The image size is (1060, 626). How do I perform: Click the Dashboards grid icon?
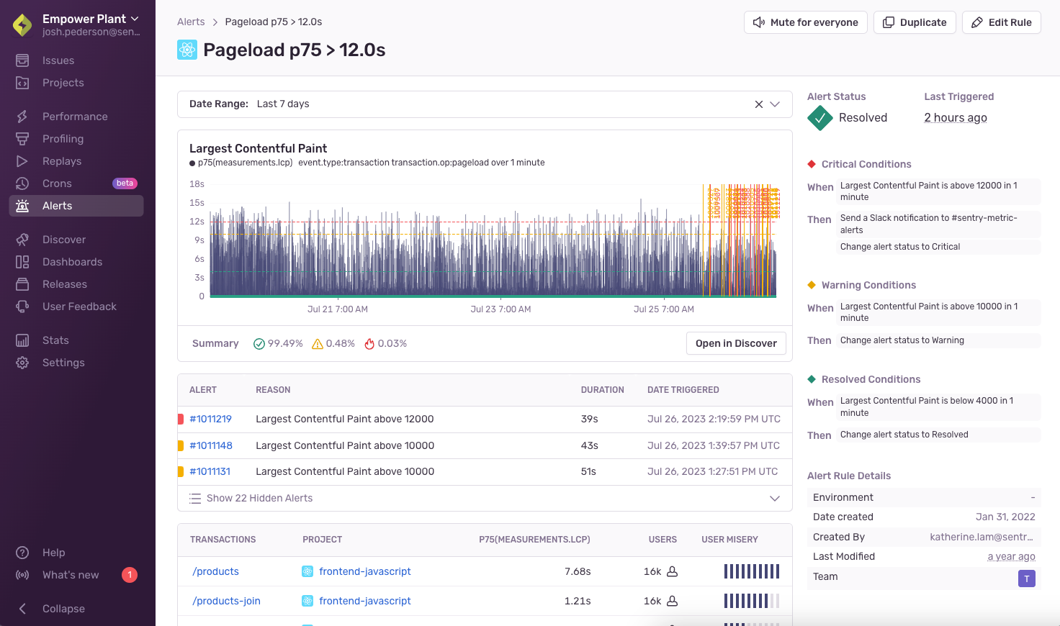(22, 262)
